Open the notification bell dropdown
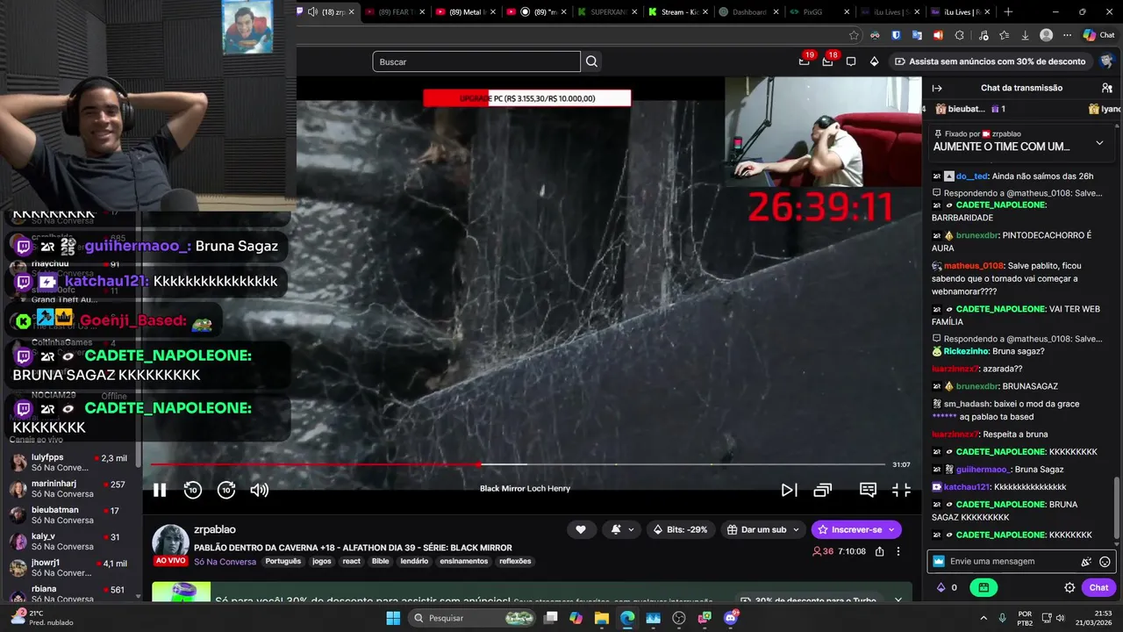This screenshot has height=632, width=1123. [622, 529]
